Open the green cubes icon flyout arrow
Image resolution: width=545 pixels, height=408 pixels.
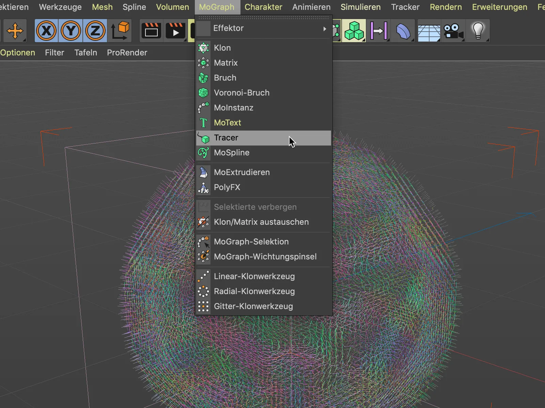click(364, 40)
